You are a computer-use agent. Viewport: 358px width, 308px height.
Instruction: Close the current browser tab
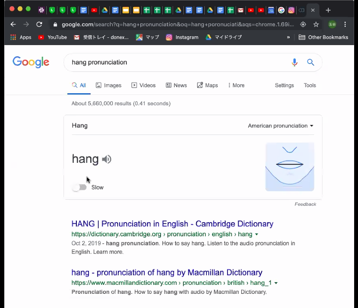click(313, 10)
